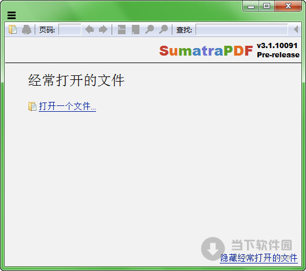Focus the find (查找) search box

(x=242, y=30)
